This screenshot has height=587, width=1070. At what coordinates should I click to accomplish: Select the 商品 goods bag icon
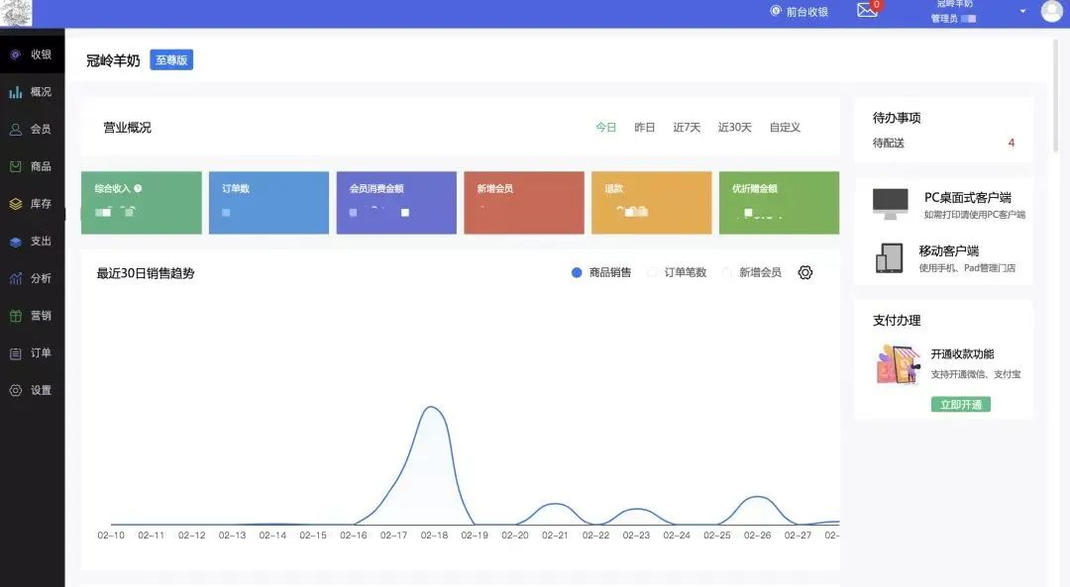15,166
